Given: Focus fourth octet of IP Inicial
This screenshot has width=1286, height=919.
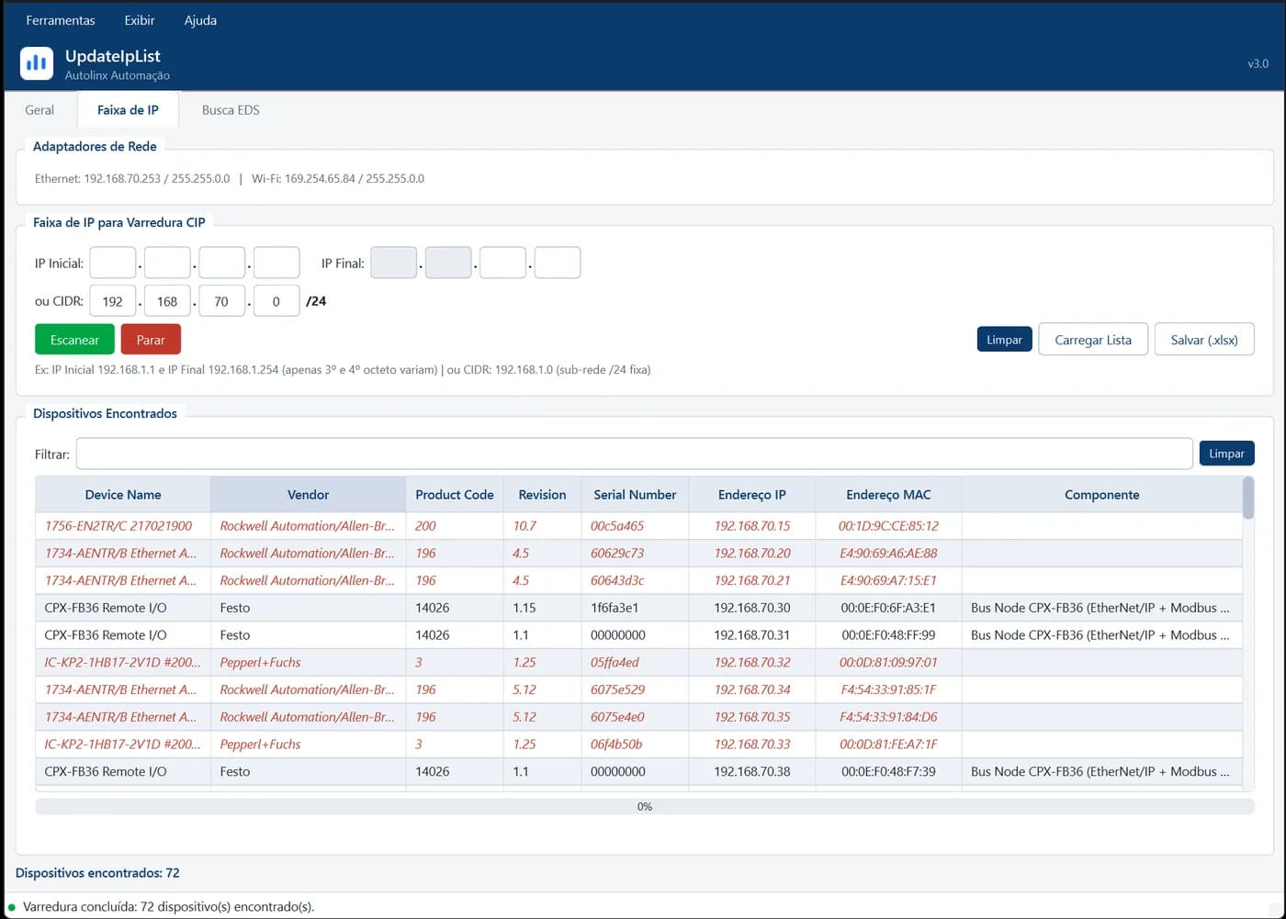Looking at the screenshot, I should (x=276, y=263).
